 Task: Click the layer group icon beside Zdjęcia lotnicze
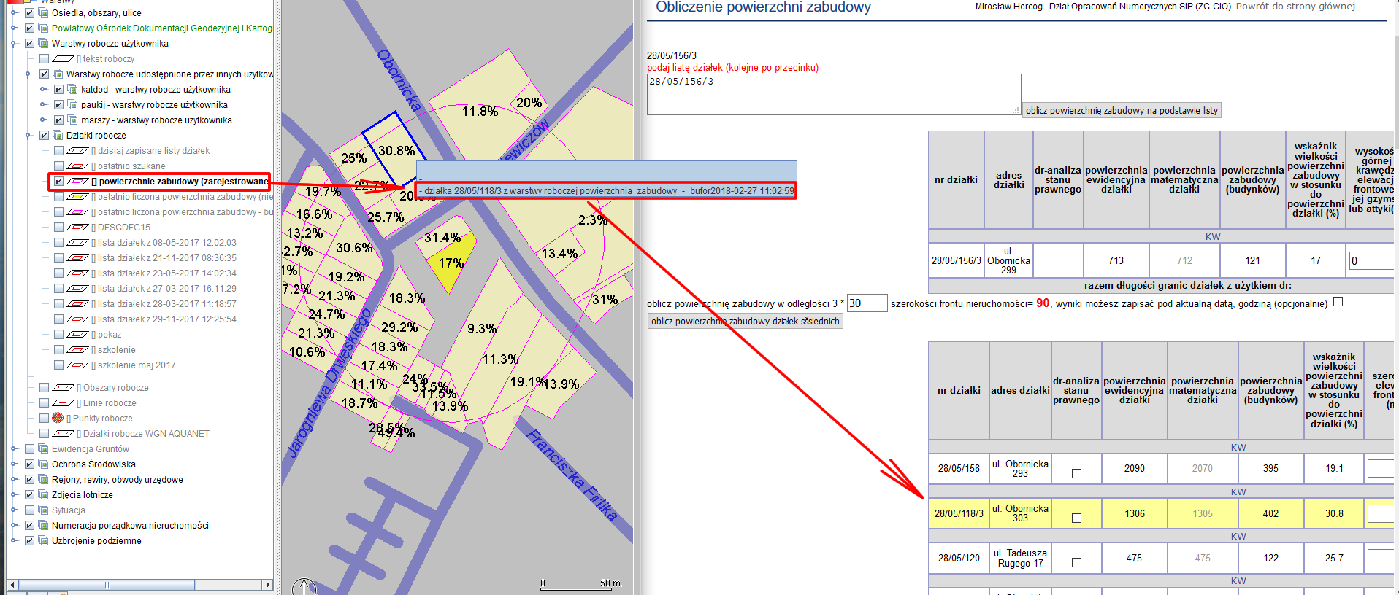point(43,494)
